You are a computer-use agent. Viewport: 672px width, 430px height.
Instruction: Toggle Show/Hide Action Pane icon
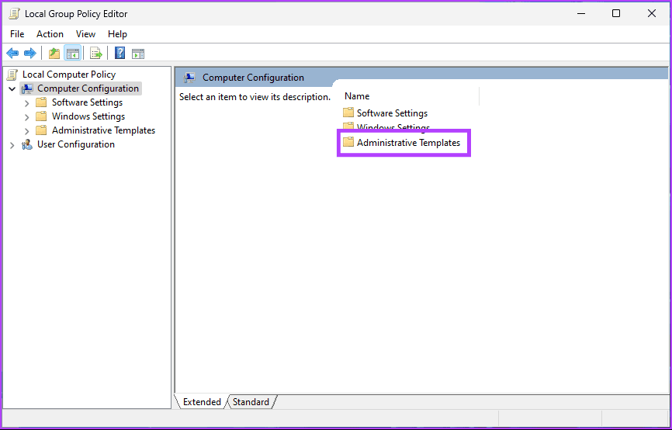click(x=138, y=54)
